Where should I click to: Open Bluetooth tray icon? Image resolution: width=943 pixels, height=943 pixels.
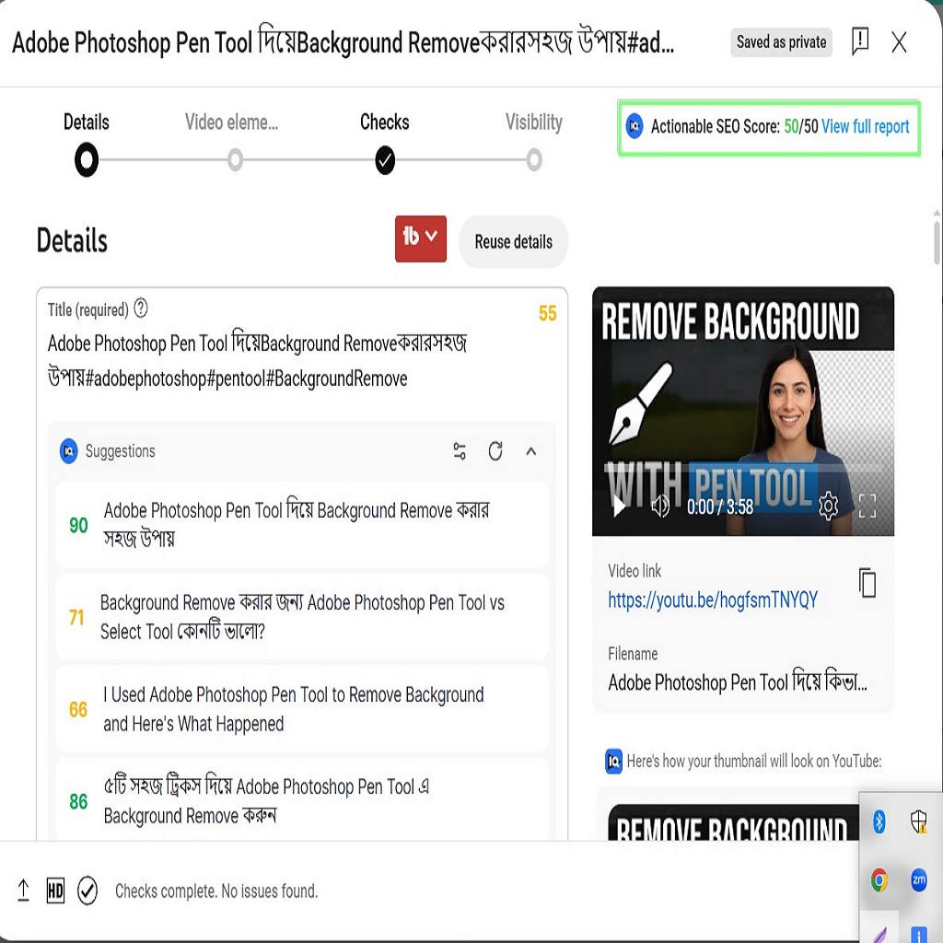click(879, 821)
